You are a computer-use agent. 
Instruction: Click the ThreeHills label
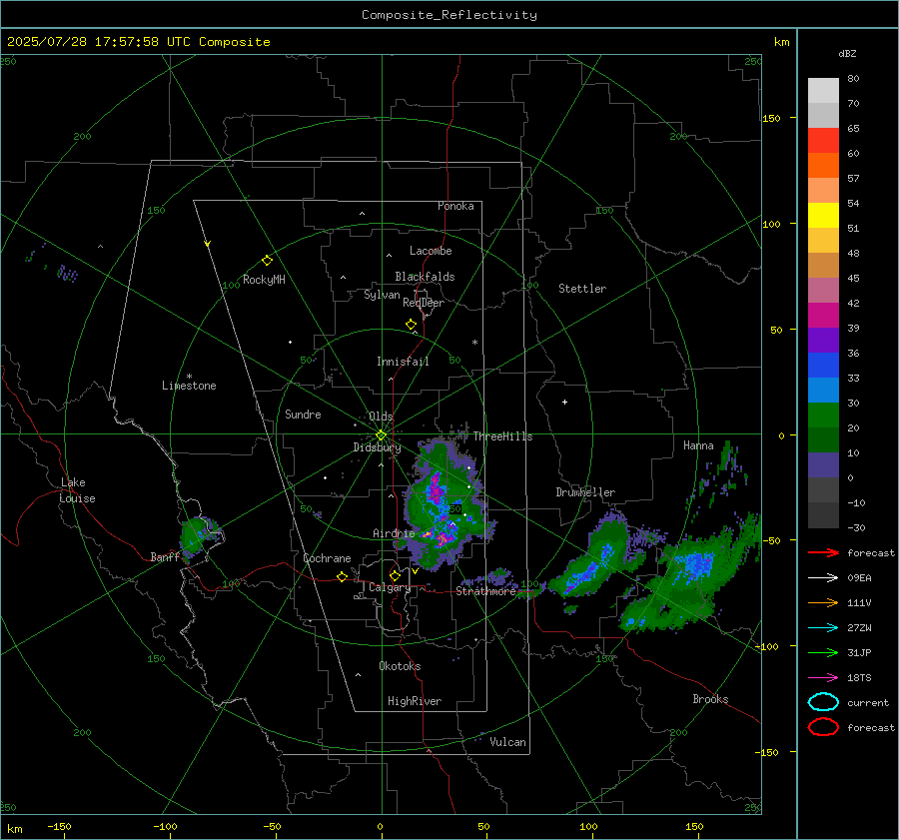(x=502, y=436)
